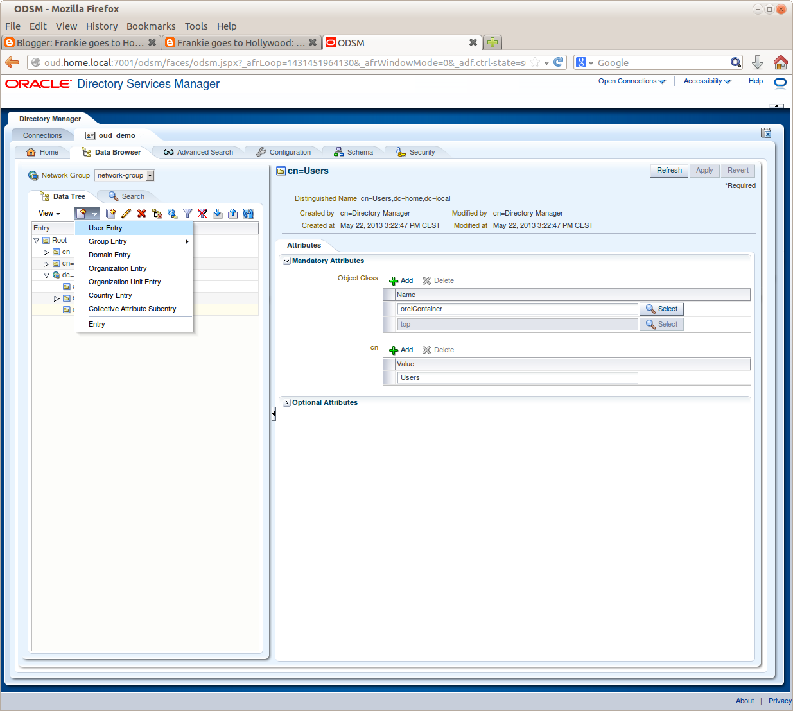
Task: Click Firefox new tab plus icon
Action: tap(492, 42)
